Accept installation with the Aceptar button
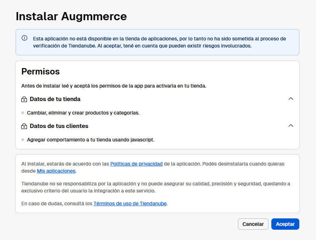 coord(285,224)
